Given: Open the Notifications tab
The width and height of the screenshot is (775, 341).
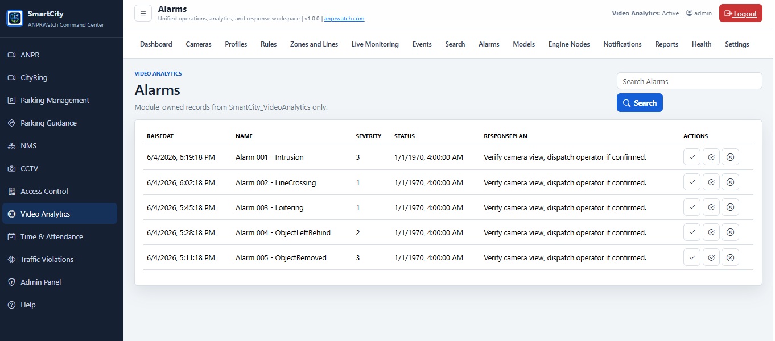Looking at the screenshot, I should (623, 44).
